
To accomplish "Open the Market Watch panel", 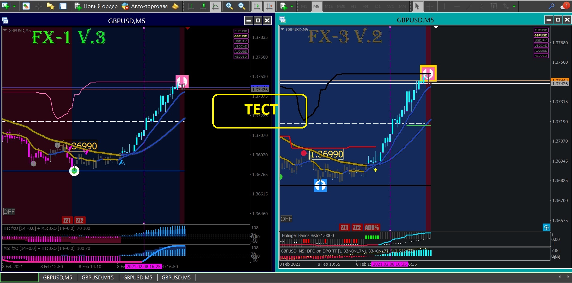I will coord(26,6).
